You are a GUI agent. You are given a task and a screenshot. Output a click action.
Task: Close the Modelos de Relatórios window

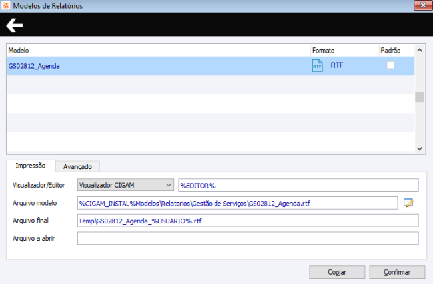tap(423, 5)
